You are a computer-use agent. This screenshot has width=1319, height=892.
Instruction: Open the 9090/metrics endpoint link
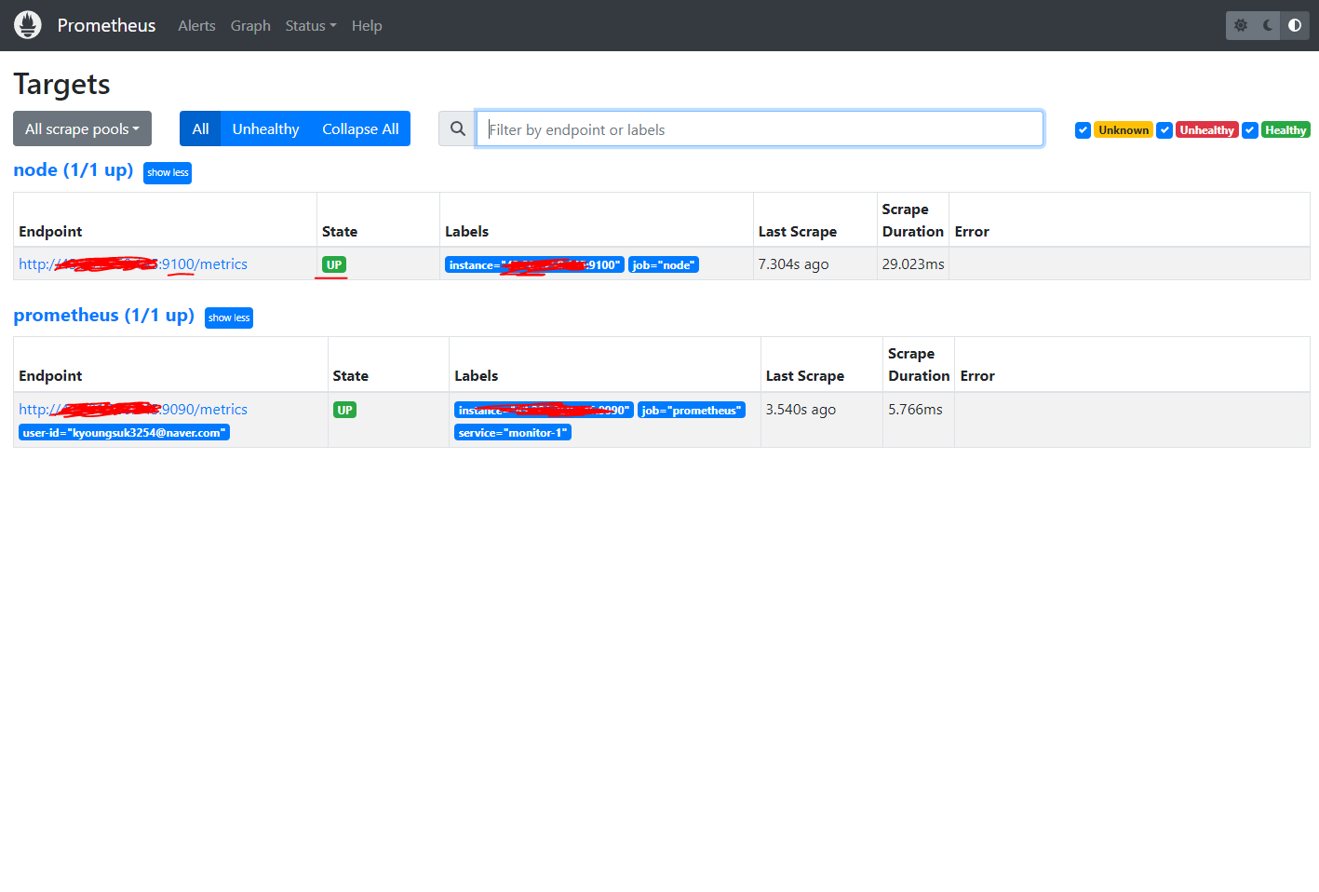tap(133, 409)
